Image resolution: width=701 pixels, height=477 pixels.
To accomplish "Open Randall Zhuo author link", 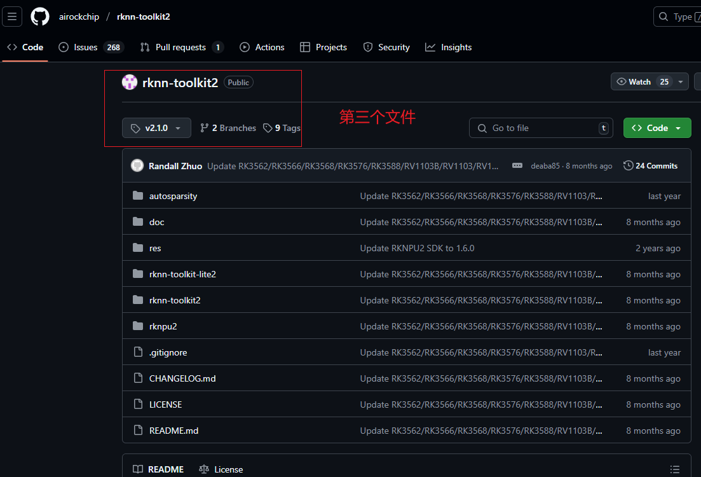I will (x=175, y=166).
